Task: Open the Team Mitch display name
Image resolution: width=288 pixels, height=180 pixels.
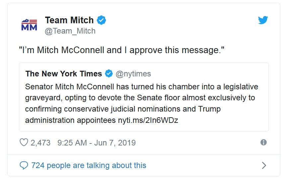Action: point(69,20)
